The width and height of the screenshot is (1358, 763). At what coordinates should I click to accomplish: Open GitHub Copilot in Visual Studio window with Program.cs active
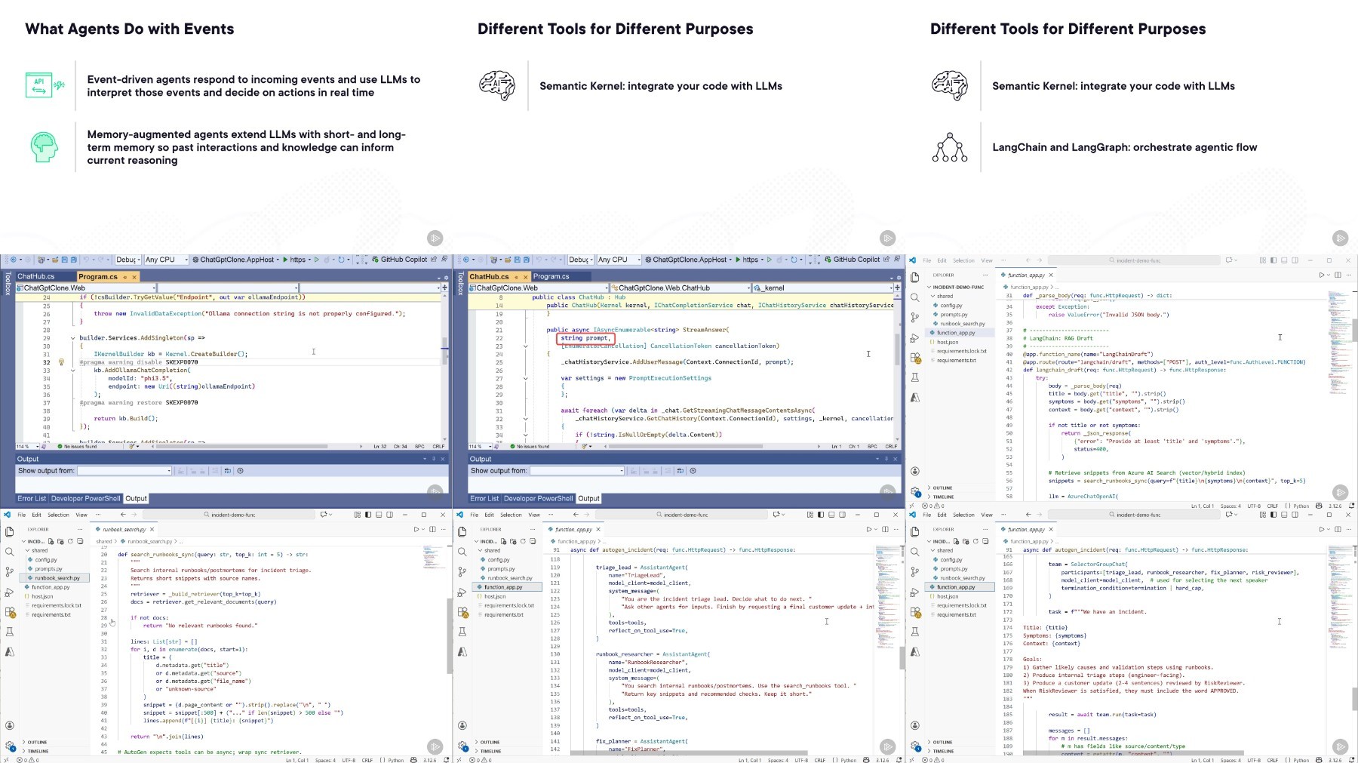400,260
